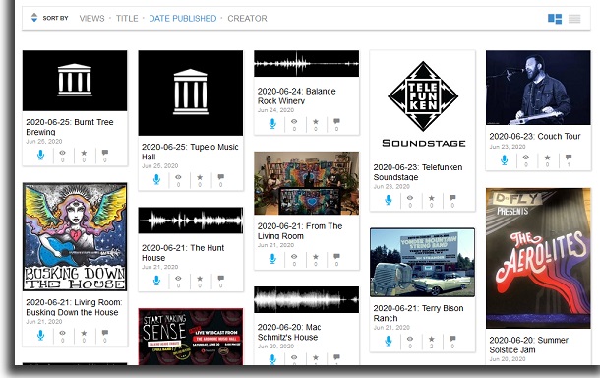Open the 2020-06-20: Mac Schmitz's House link
Image resolution: width=600 pixels, height=378 pixels.
289,332
